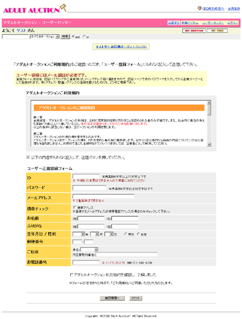Open the birth day dropdown
This screenshot has width=242, height=319.
(x=109, y=234)
